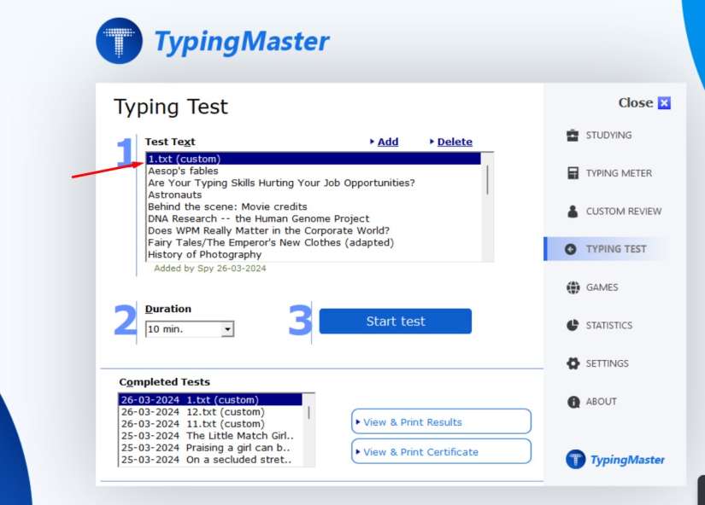This screenshot has width=705, height=505.
Task: Click the small TypingMaster logo in sidebar
Action: pos(615,459)
